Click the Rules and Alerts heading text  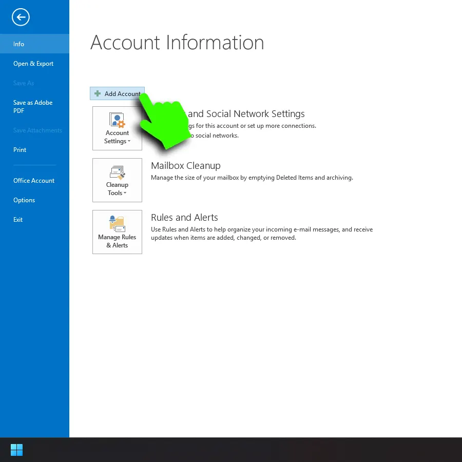184,218
